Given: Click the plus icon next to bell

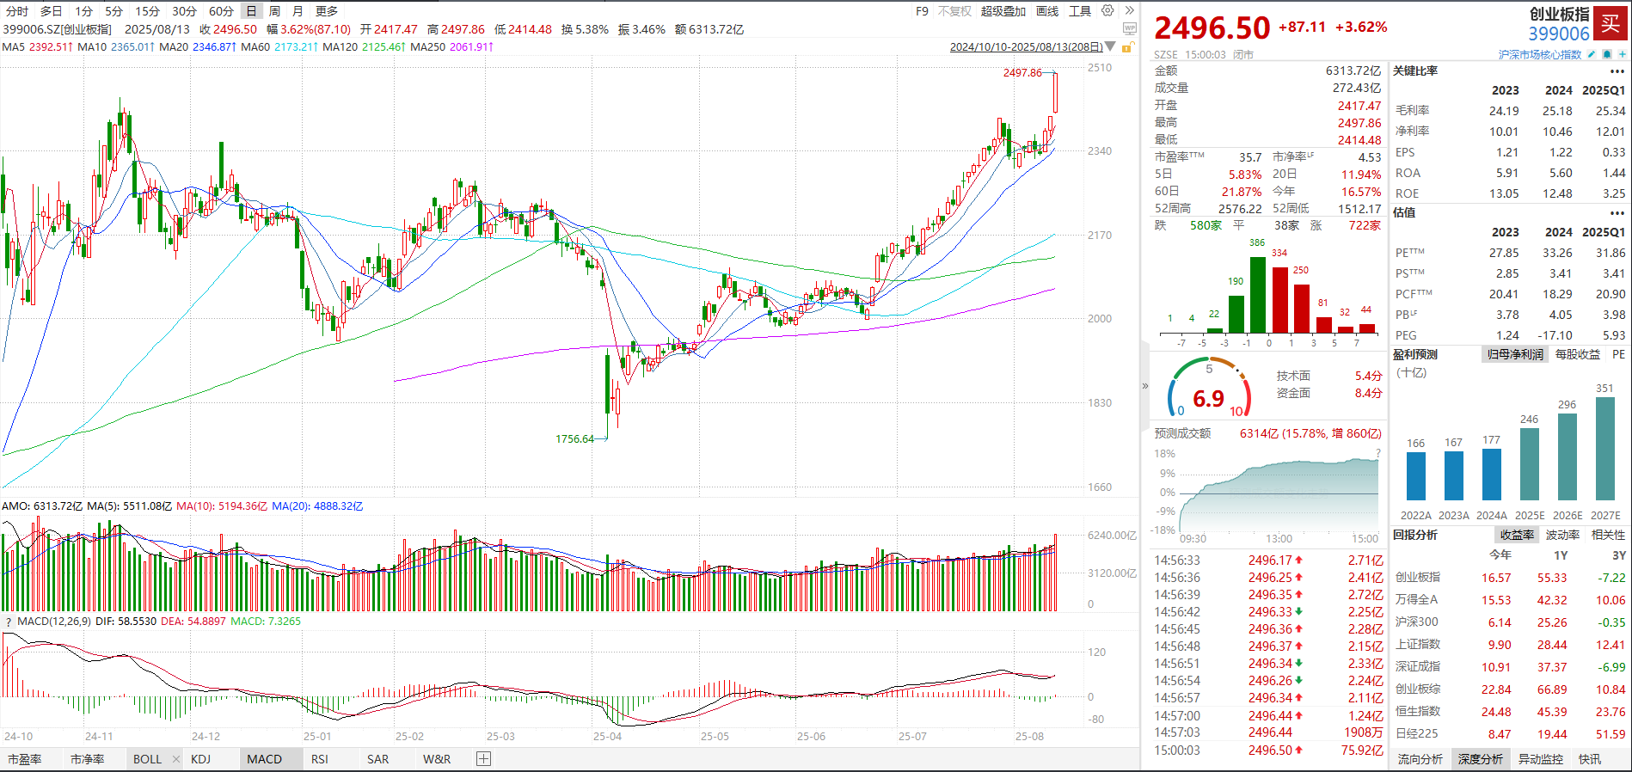Looking at the screenshot, I should coord(1622,54).
